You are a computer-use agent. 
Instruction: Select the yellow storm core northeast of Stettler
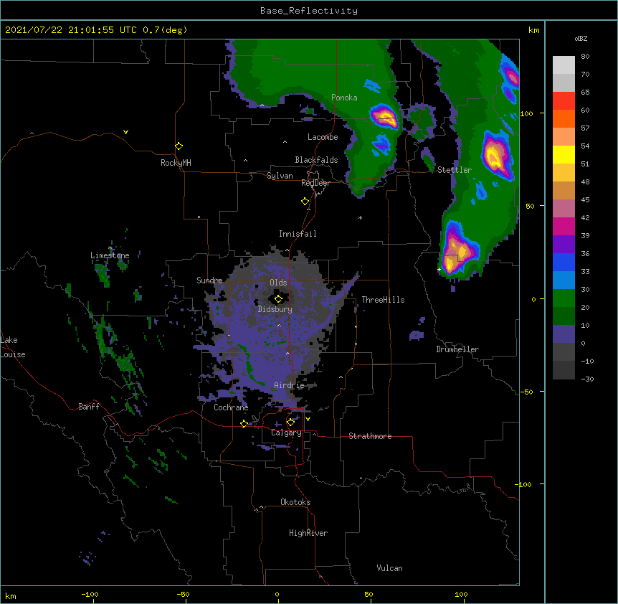[494, 157]
